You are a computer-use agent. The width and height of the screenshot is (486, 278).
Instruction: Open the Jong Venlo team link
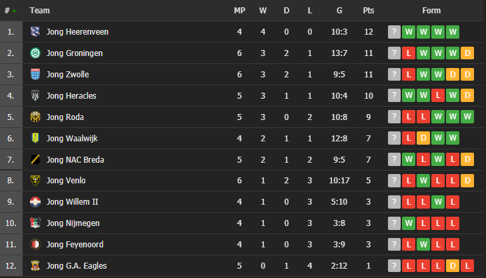(66, 181)
